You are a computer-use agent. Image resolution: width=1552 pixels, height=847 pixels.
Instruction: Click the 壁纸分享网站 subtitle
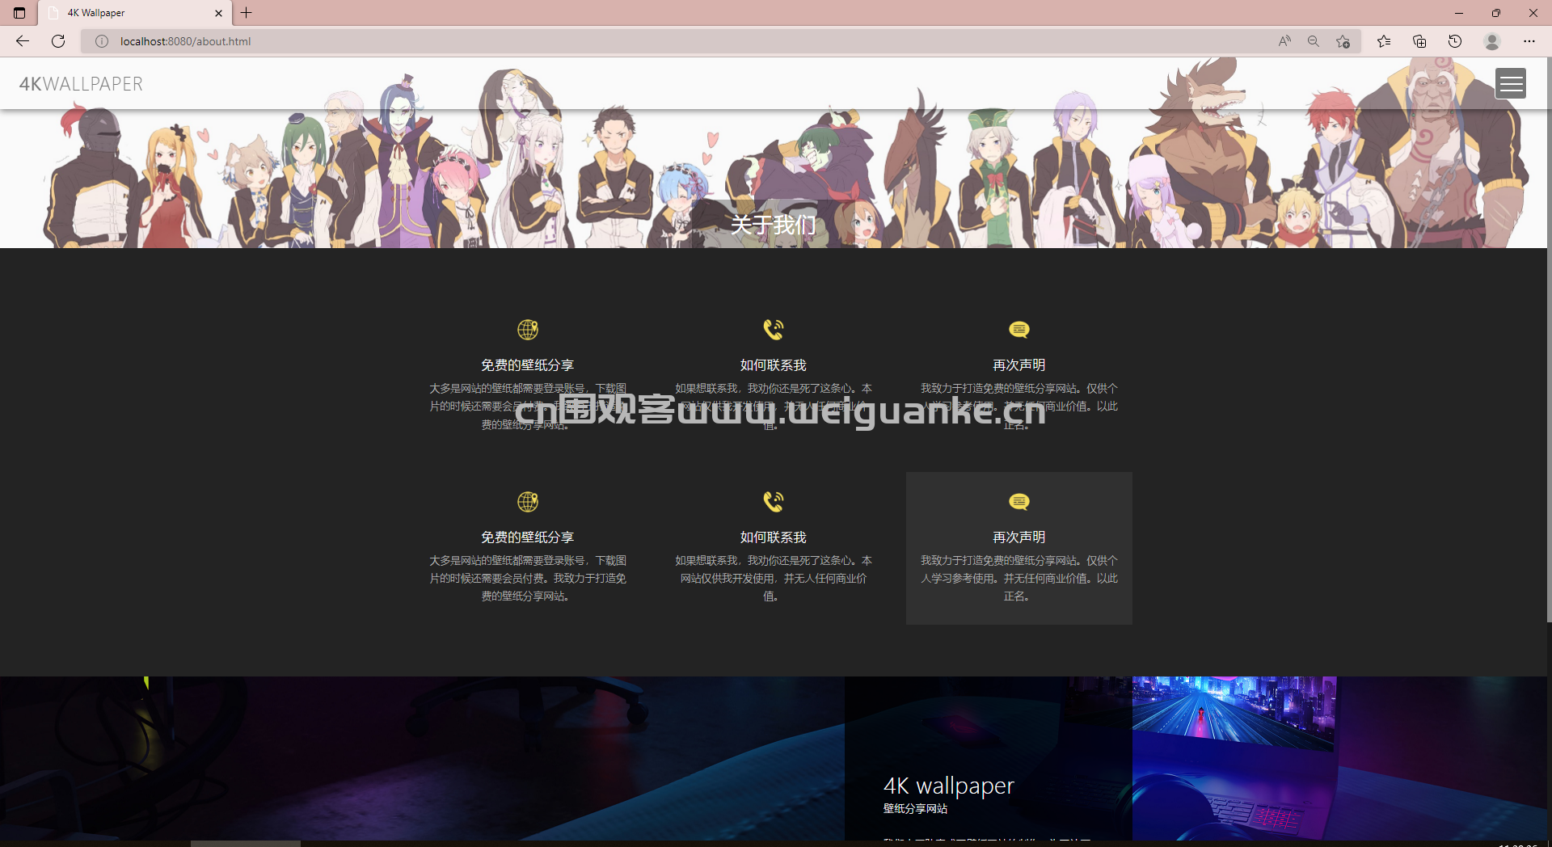pos(915,809)
